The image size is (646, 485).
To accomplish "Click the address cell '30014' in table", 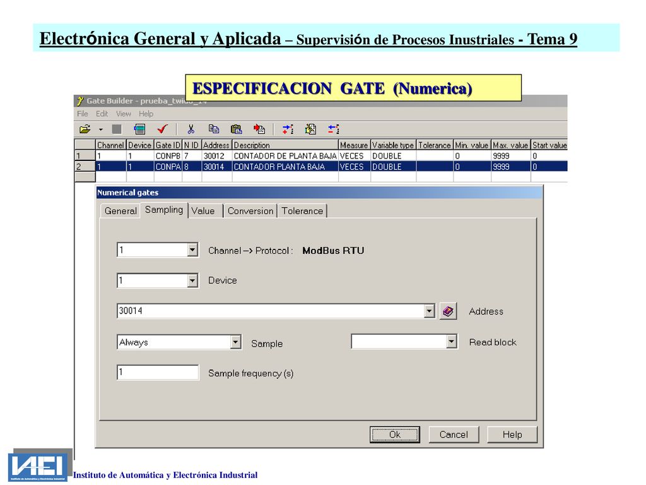I will pos(216,167).
